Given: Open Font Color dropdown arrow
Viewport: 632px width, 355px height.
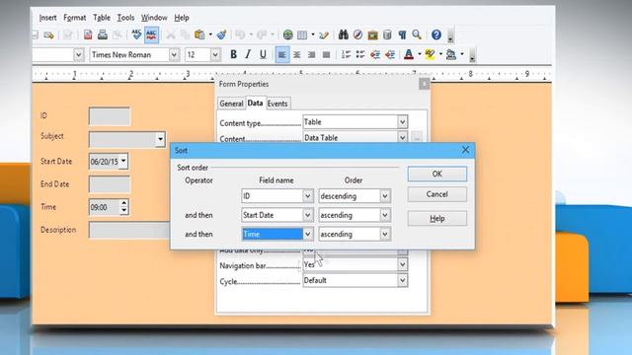Looking at the screenshot, I should tap(419, 54).
